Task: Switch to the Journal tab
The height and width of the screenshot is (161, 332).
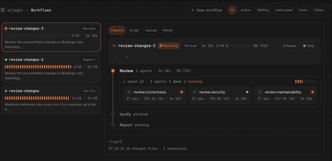Action: coord(151,30)
